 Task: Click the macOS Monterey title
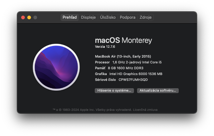pos(124,40)
